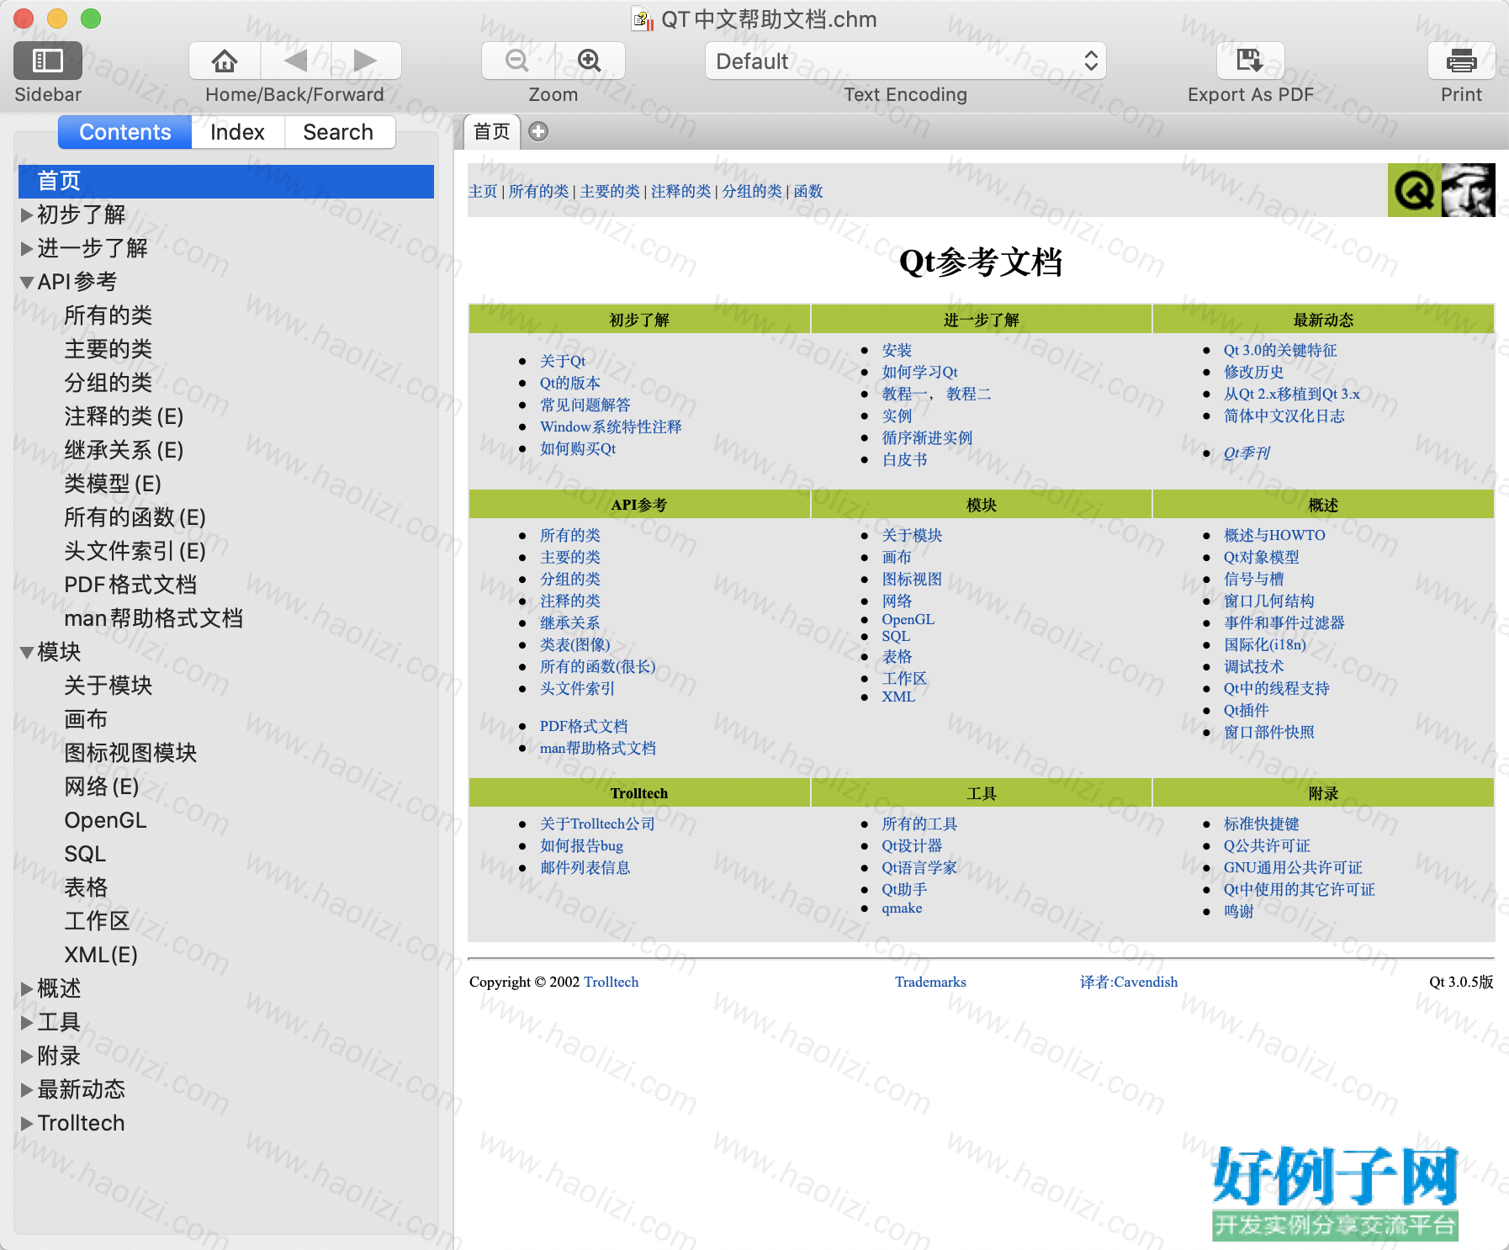Expand the 进一步了解 tree node
This screenshot has height=1250, width=1509.
click(27, 249)
